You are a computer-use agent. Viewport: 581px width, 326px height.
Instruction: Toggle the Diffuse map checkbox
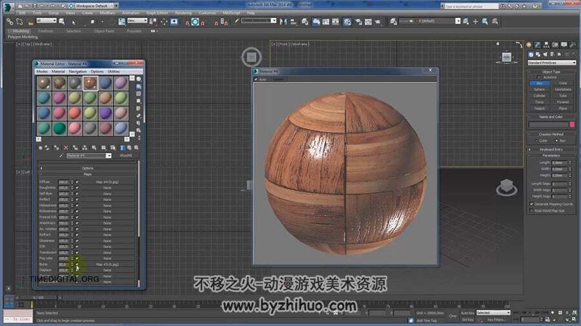[77, 182]
